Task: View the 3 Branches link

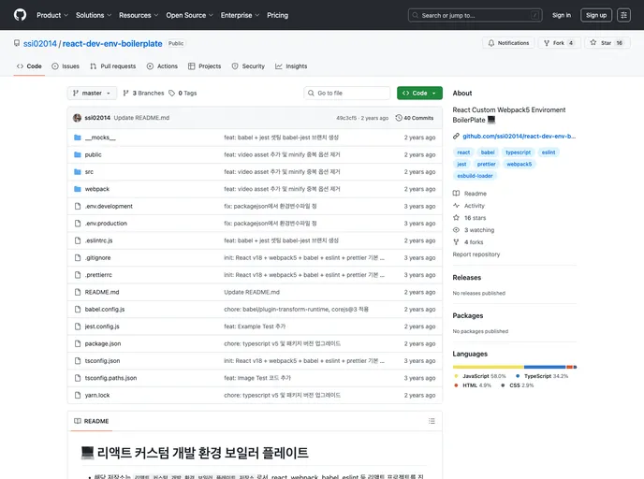Action: [143, 94]
